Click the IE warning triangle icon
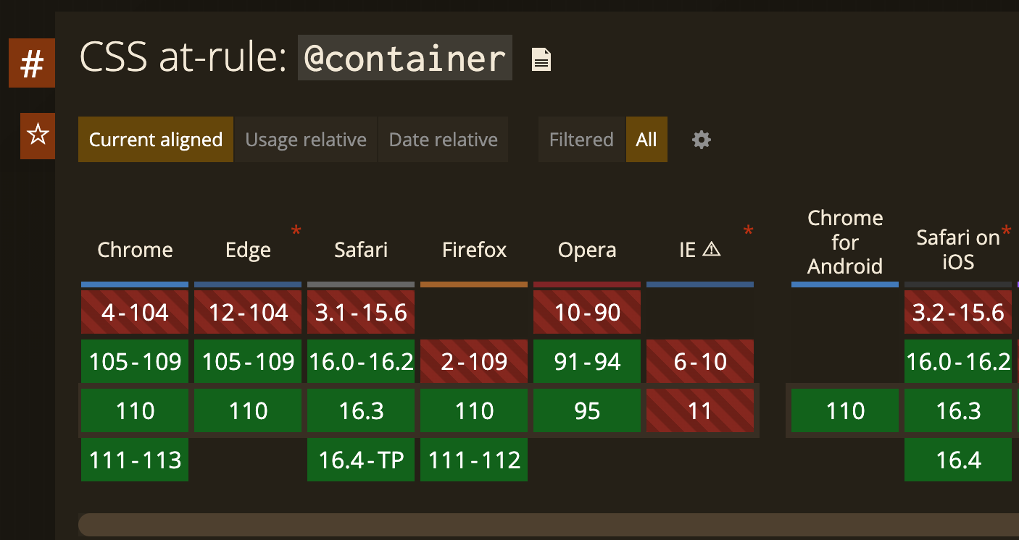 [712, 250]
